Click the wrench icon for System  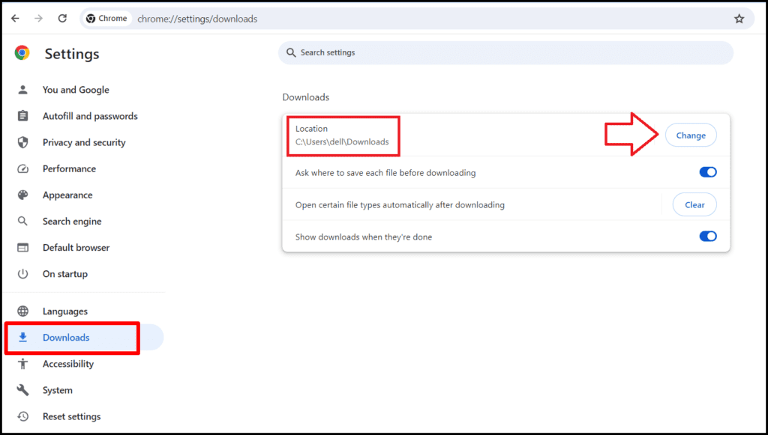(x=23, y=390)
